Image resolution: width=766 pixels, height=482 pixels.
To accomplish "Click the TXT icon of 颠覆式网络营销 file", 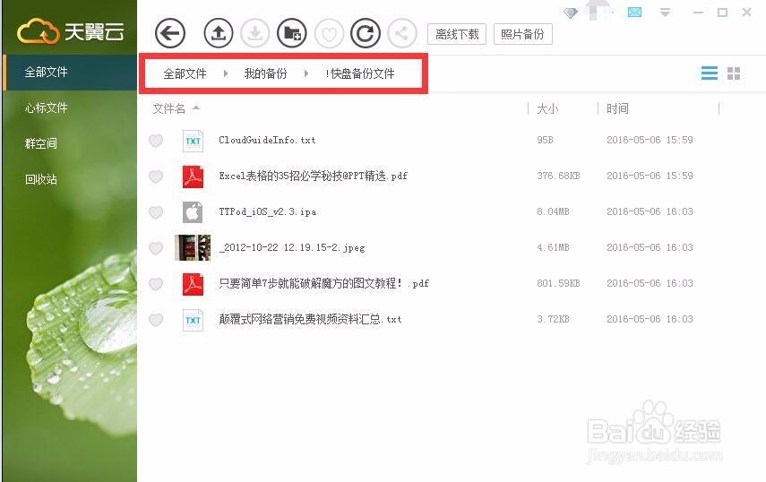I will pyautogui.click(x=193, y=320).
